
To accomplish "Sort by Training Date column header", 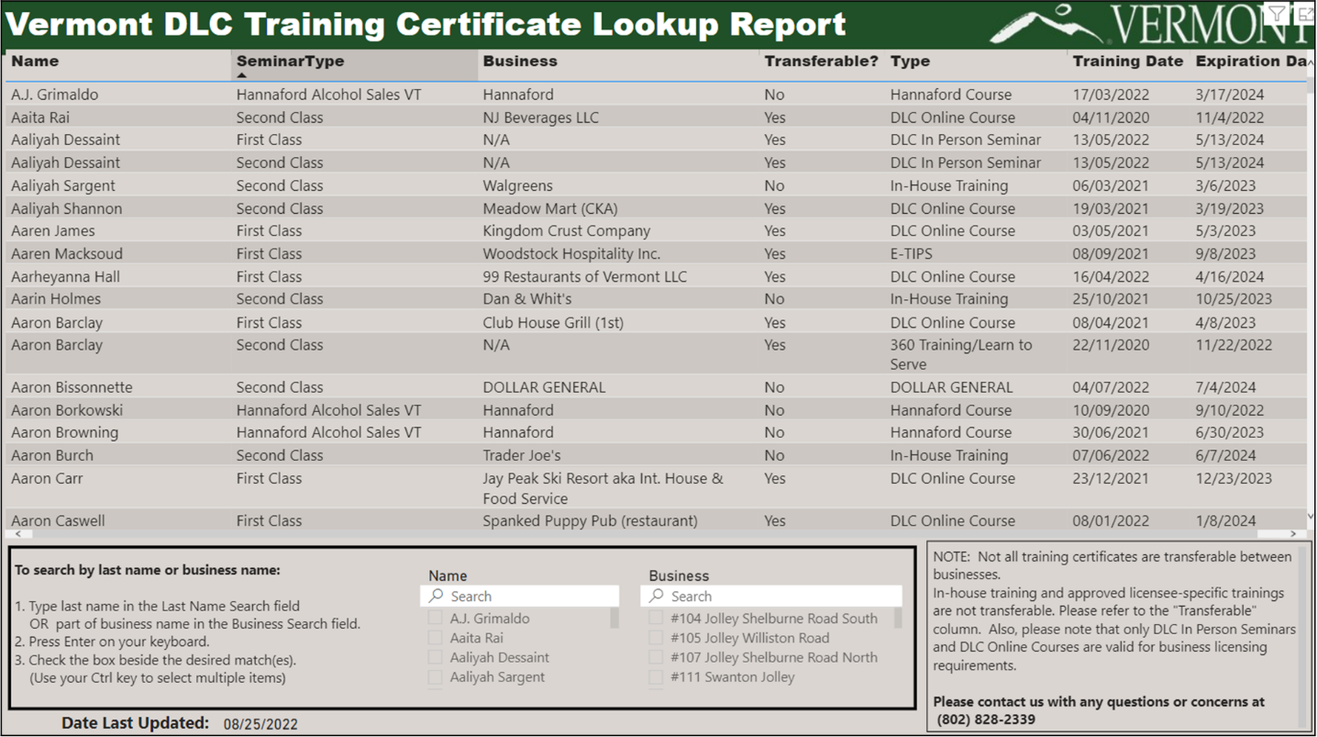I will coord(1127,61).
